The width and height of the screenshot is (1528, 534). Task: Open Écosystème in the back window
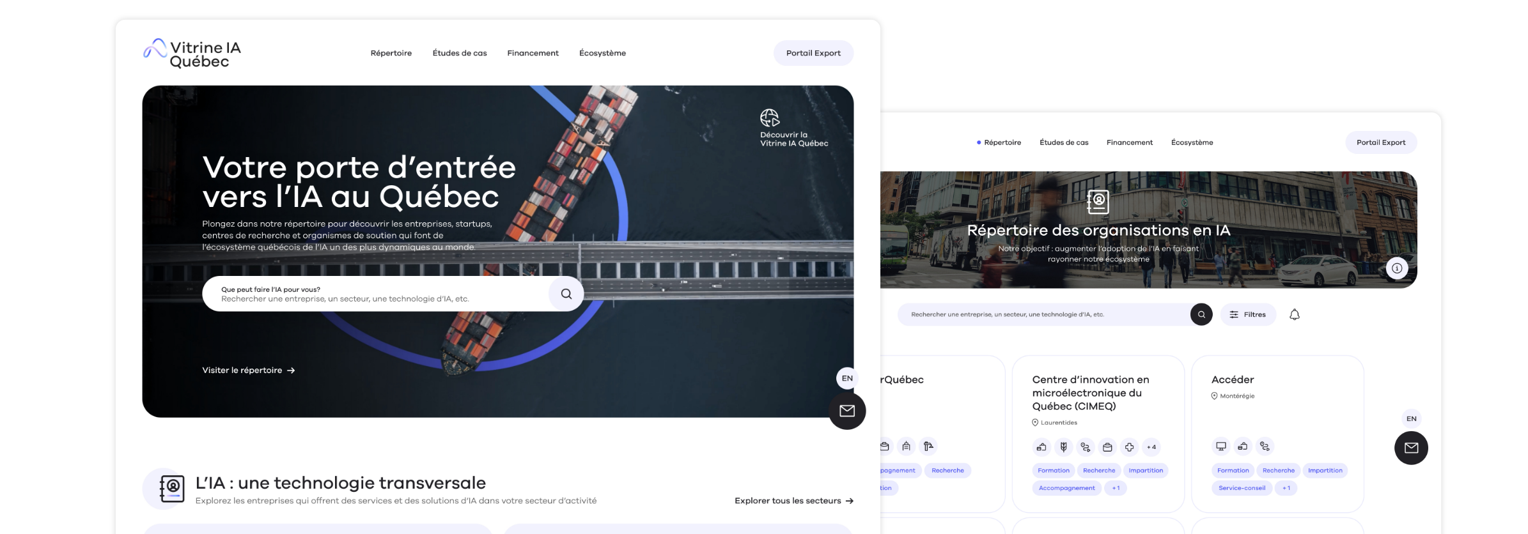1192,142
